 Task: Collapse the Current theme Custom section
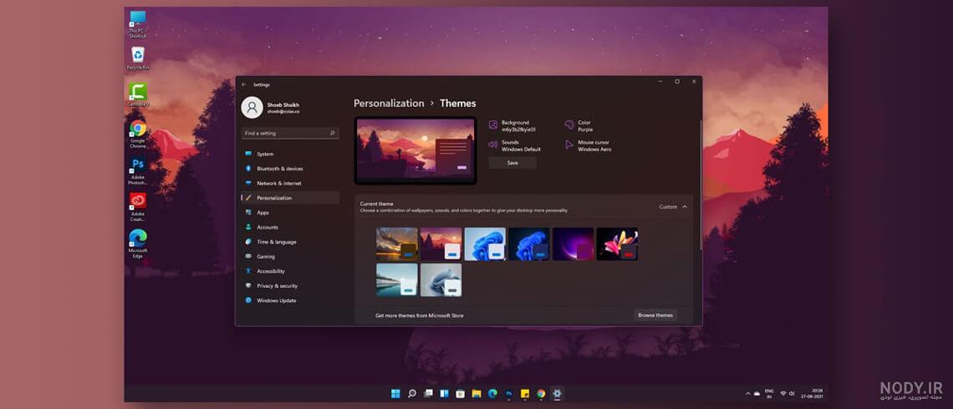coord(685,207)
